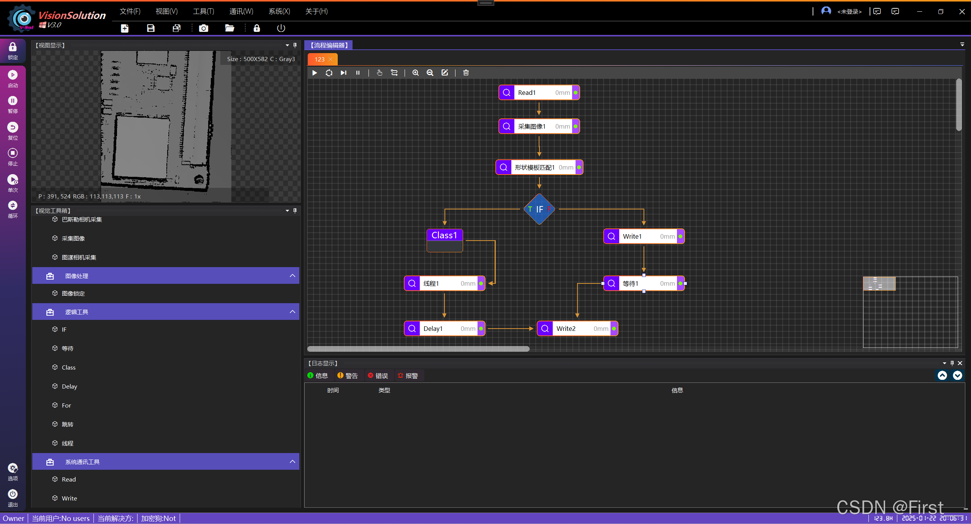Select the Delay tool in toolbox
This screenshot has height=524, width=971.
[x=69, y=386]
